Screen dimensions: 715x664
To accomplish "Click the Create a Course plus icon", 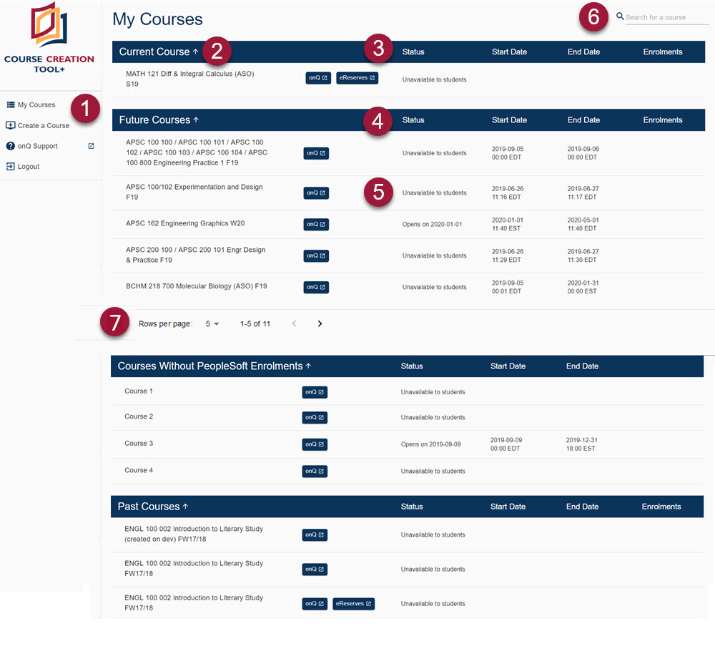I will click(x=11, y=125).
